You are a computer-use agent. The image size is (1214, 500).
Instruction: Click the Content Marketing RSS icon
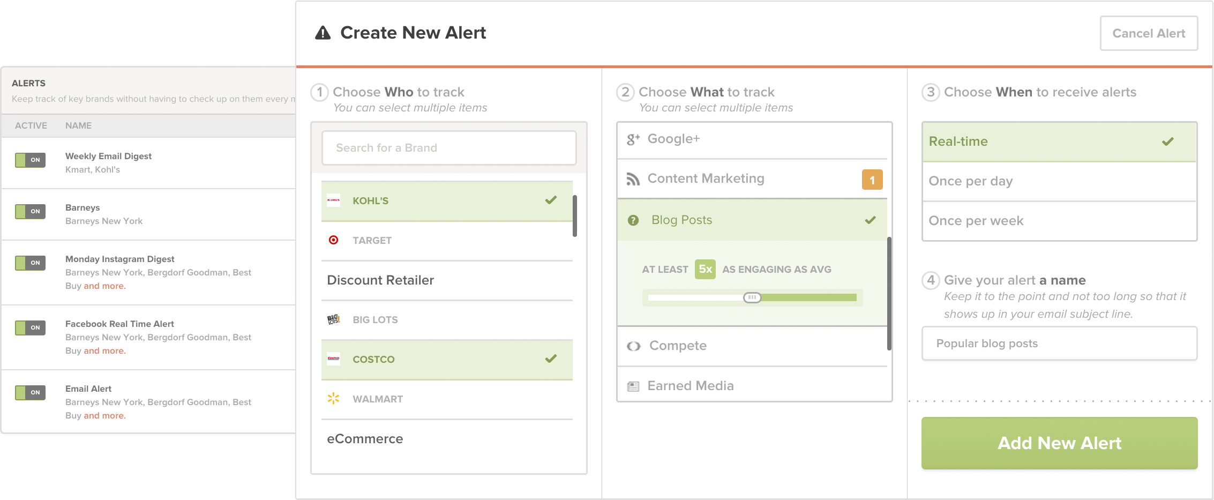point(633,179)
